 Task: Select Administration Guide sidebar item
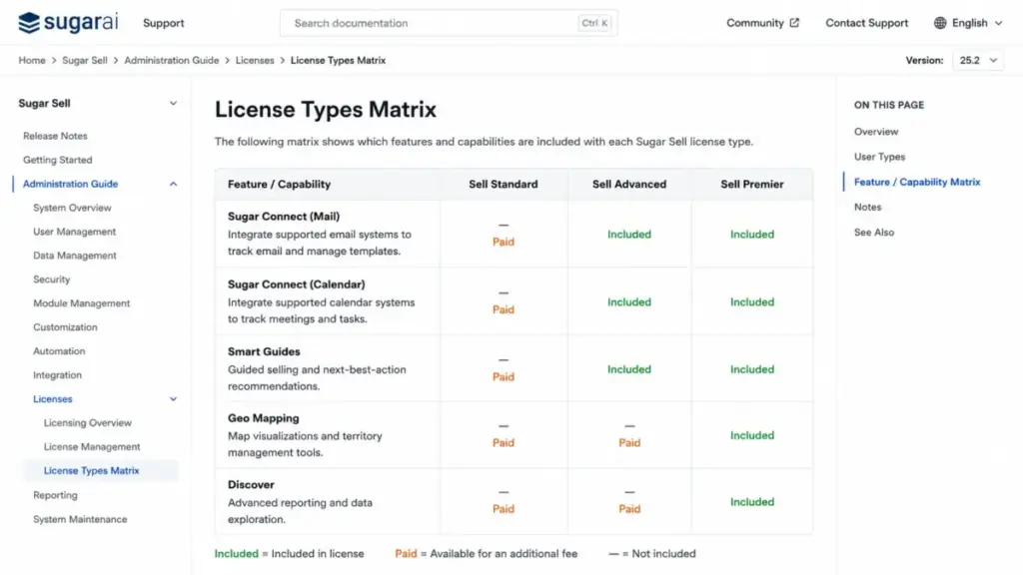(71, 184)
